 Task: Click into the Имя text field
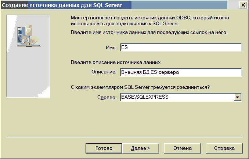click(x=180, y=48)
